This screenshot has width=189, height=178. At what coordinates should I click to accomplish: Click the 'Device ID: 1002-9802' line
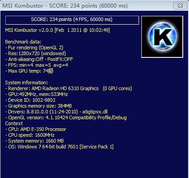coord(30,100)
